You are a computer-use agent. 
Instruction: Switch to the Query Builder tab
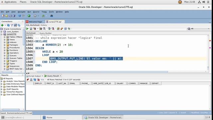click(46, 33)
